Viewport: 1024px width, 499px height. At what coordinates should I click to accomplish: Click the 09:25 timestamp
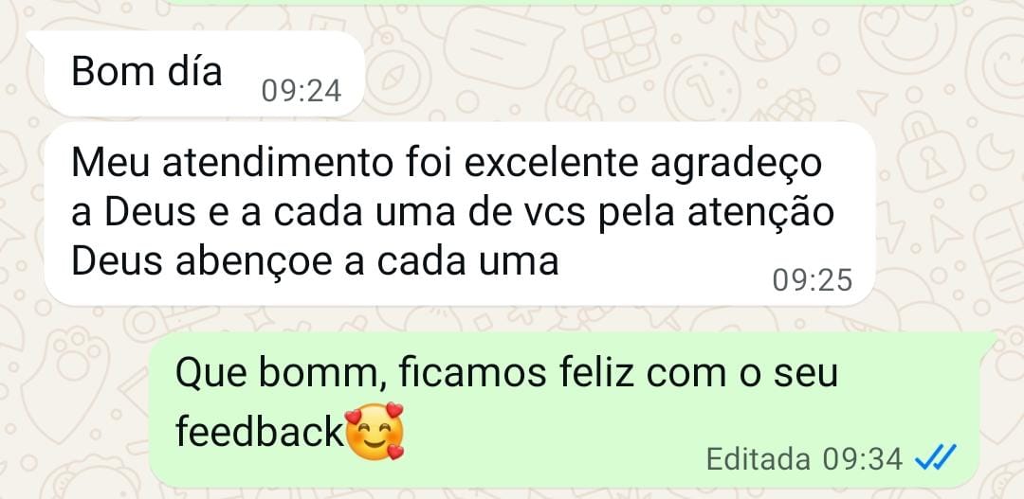[813, 280]
